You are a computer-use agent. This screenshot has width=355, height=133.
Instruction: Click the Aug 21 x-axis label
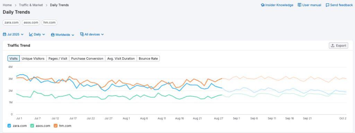coord(197,118)
